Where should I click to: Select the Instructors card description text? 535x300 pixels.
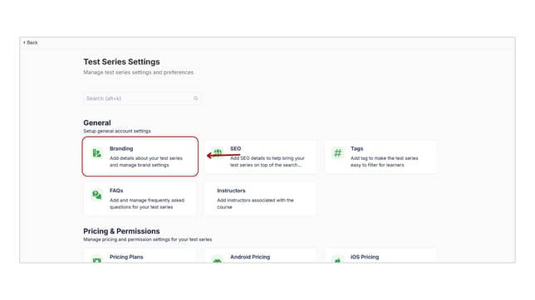[255, 204]
